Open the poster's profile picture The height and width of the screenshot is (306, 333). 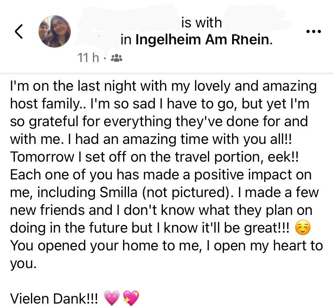(x=55, y=31)
